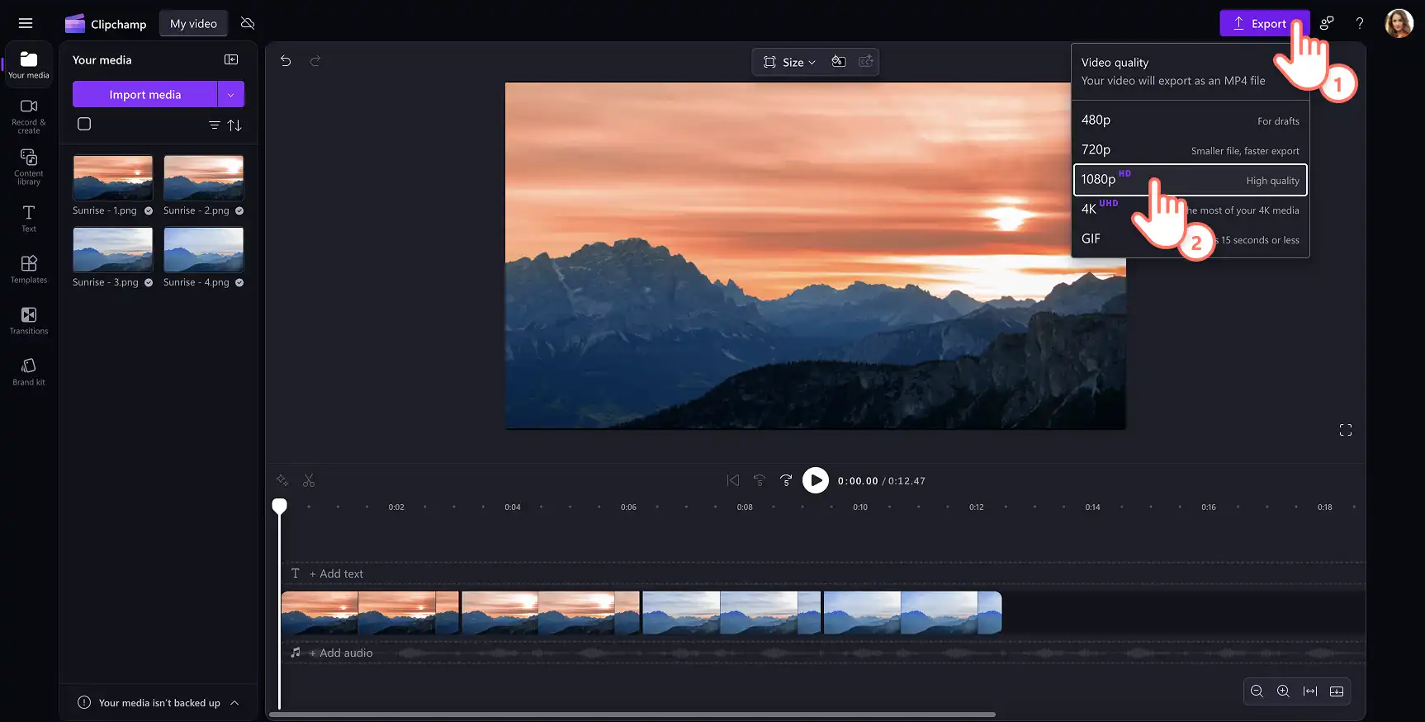Screen dimensions: 1425x722
Task: Click the redo arrow
Action: [315, 61]
